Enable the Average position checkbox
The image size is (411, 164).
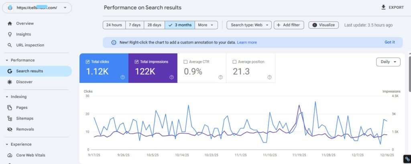click(x=234, y=62)
